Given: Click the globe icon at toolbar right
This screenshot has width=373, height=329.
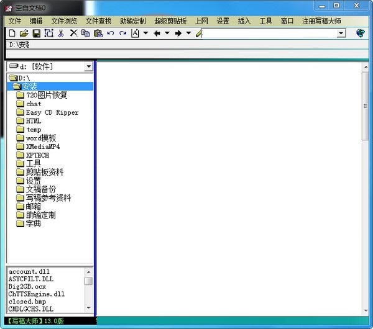Looking at the screenshot, I should pos(360,33).
